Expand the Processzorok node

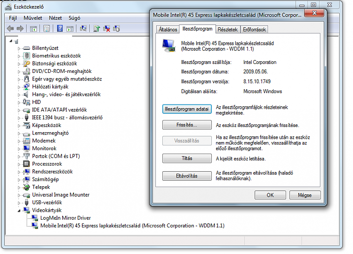pos(19,164)
